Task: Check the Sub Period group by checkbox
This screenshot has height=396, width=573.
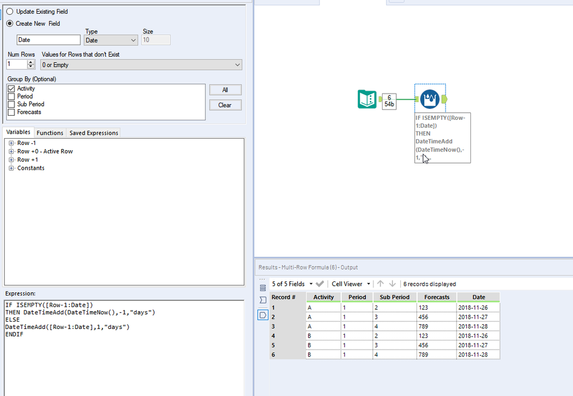Action: 11,104
